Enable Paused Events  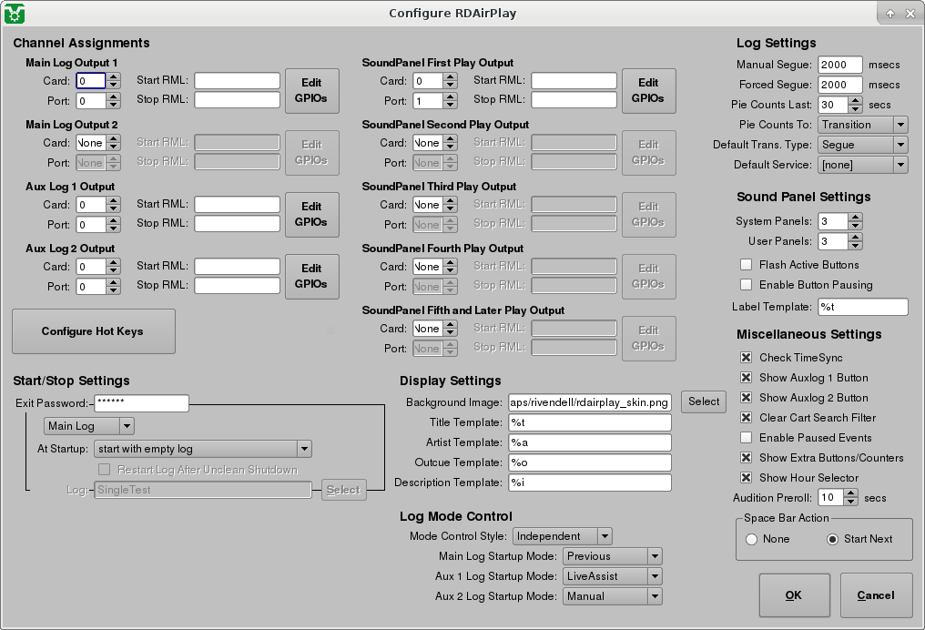[x=746, y=438]
